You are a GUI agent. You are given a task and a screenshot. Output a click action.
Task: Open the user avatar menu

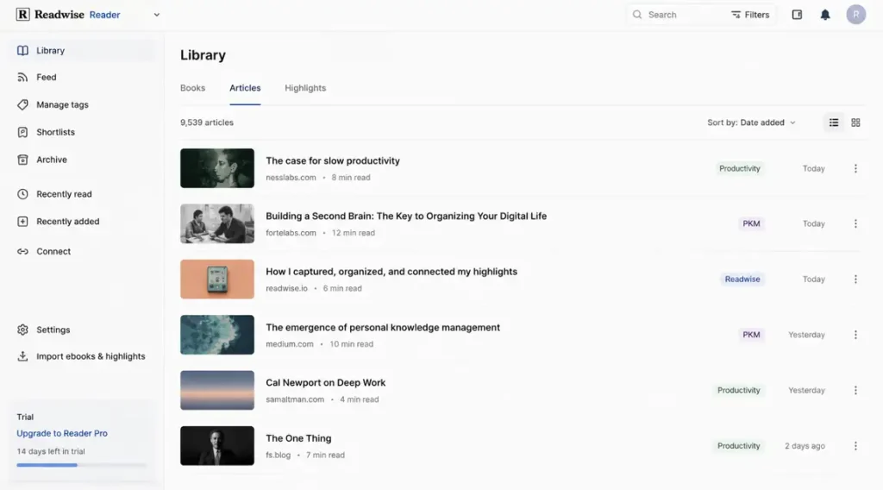pyautogui.click(x=856, y=15)
